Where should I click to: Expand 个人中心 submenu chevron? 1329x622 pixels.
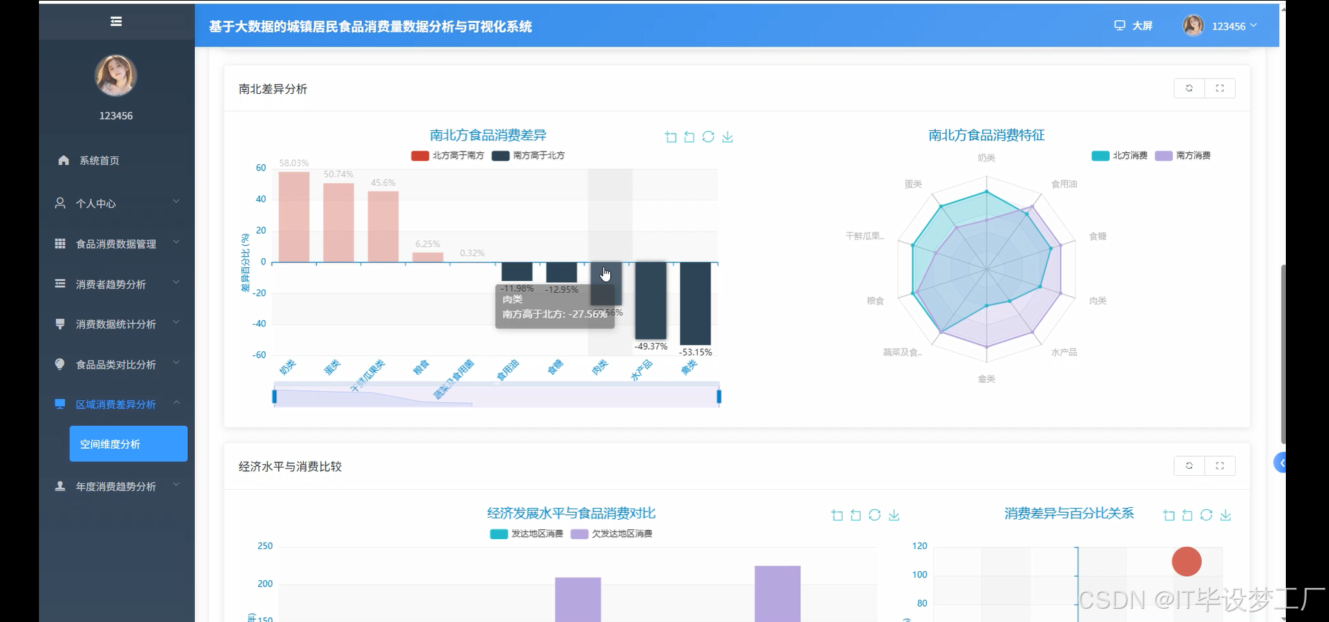(x=176, y=202)
